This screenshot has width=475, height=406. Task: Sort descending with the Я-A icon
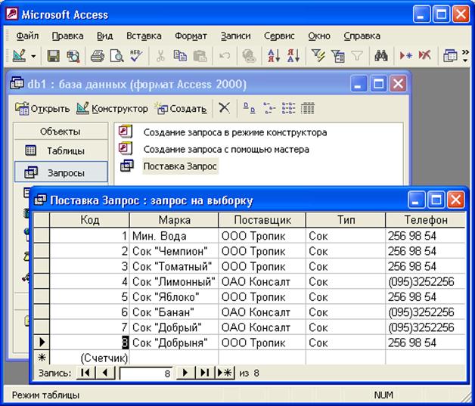pos(293,56)
